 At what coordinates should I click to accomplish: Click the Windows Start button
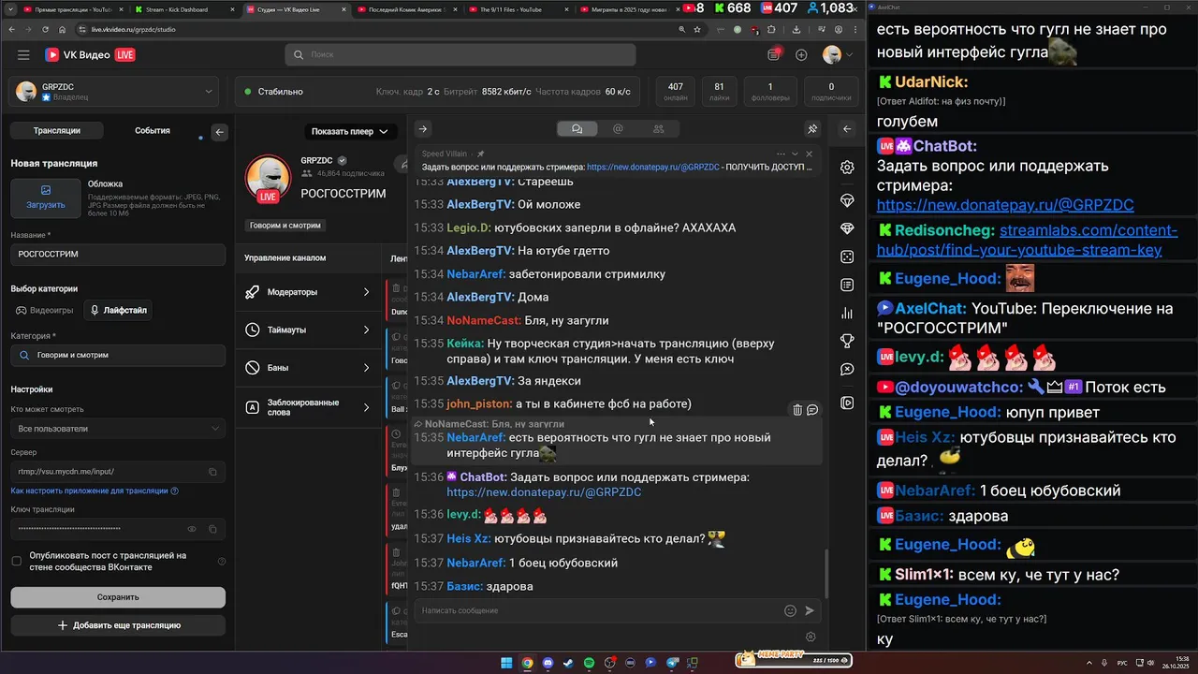point(506,663)
